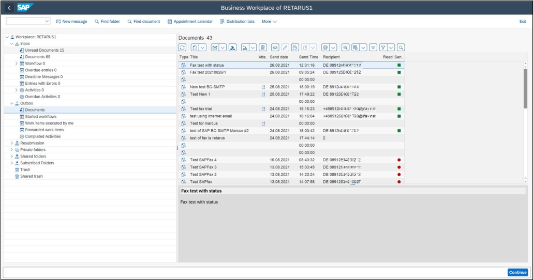The image size is (533, 280).
Task: Open the Appointment calendar
Action: coord(189,21)
